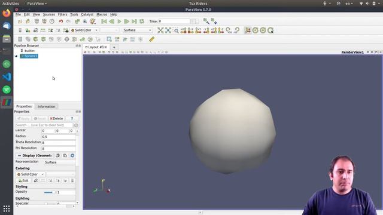Image resolution: width=383 pixels, height=215 pixels.
Task: Click the Zoom to Data icon
Action: 168,30
